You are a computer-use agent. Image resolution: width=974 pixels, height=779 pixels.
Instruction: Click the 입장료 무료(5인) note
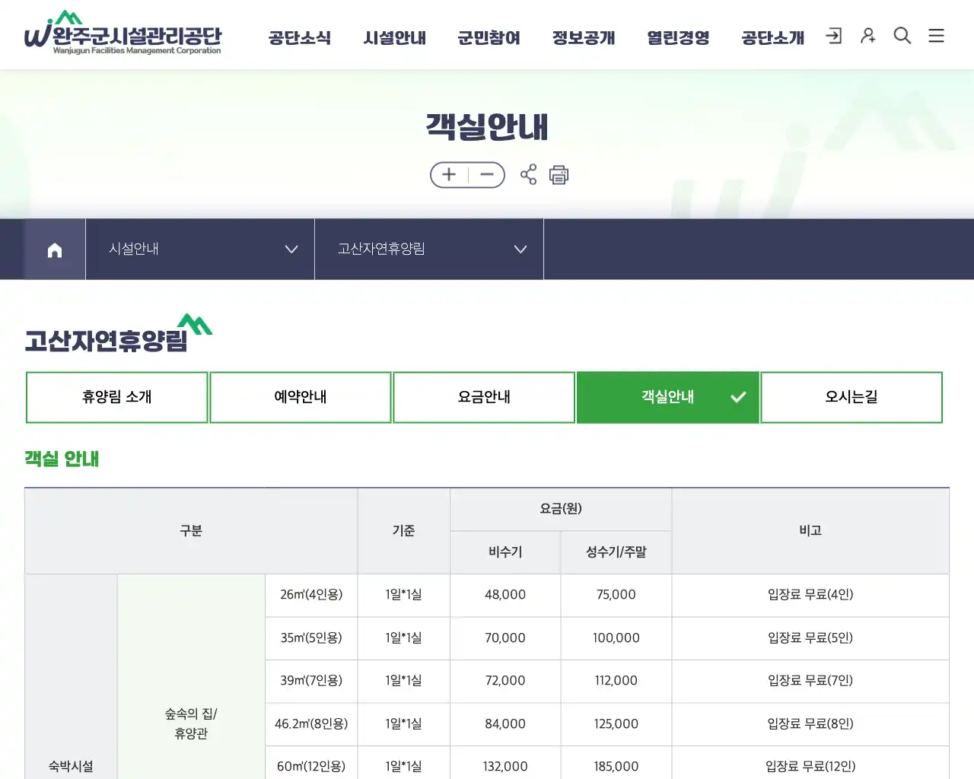pyautogui.click(x=810, y=638)
